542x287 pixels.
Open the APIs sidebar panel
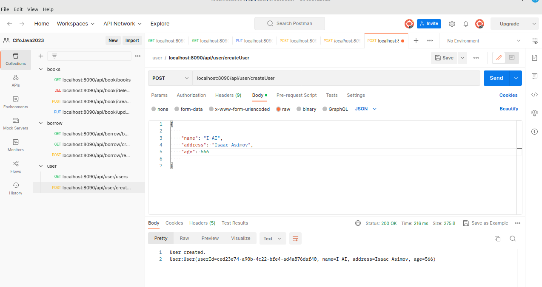(x=16, y=81)
